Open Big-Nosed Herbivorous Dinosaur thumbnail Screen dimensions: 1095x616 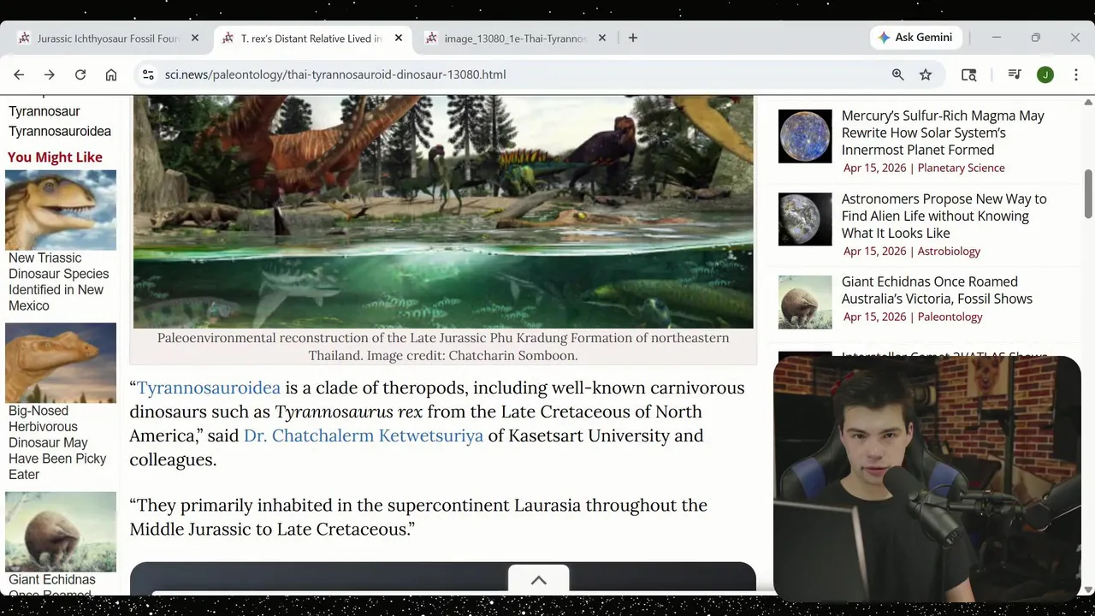(x=61, y=363)
